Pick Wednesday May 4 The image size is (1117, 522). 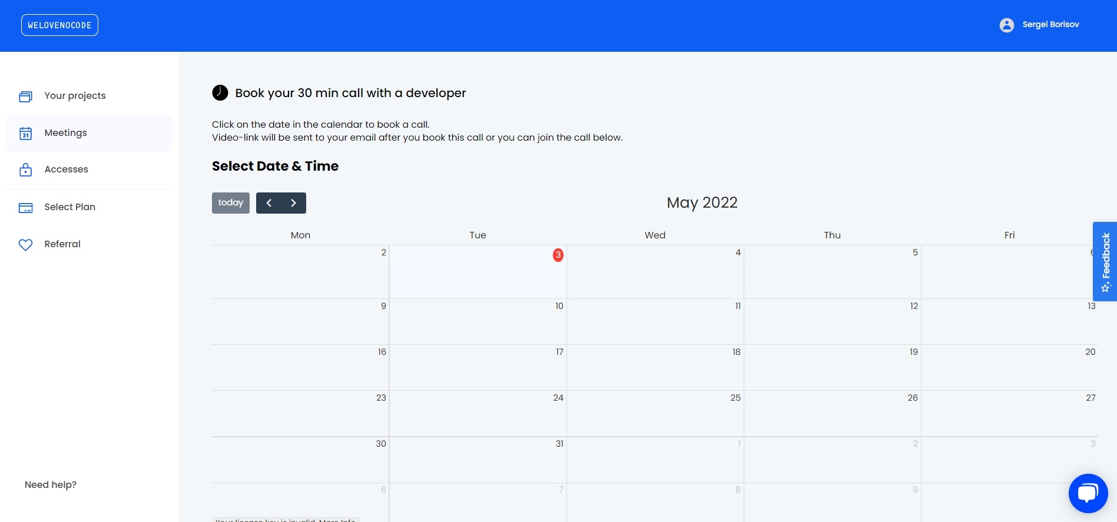(655, 272)
